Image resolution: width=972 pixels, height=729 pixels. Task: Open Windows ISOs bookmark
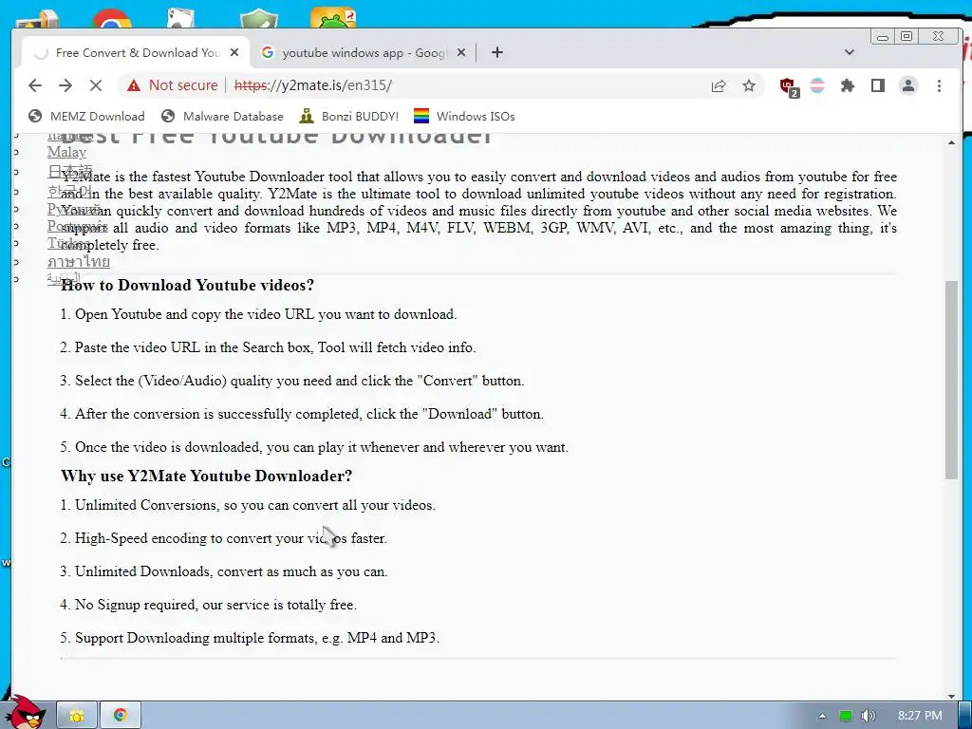point(464,117)
